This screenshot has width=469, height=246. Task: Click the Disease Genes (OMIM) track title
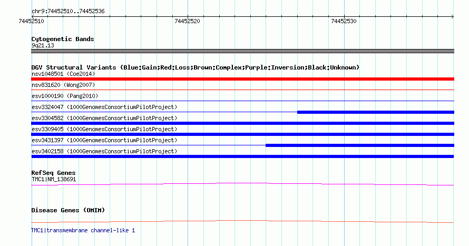68,210
